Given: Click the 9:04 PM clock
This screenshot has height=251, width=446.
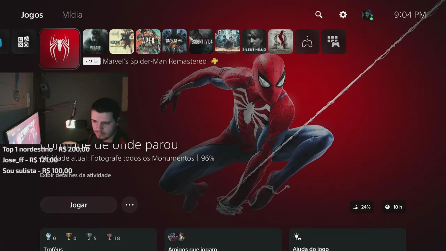Looking at the screenshot, I should (x=410, y=15).
